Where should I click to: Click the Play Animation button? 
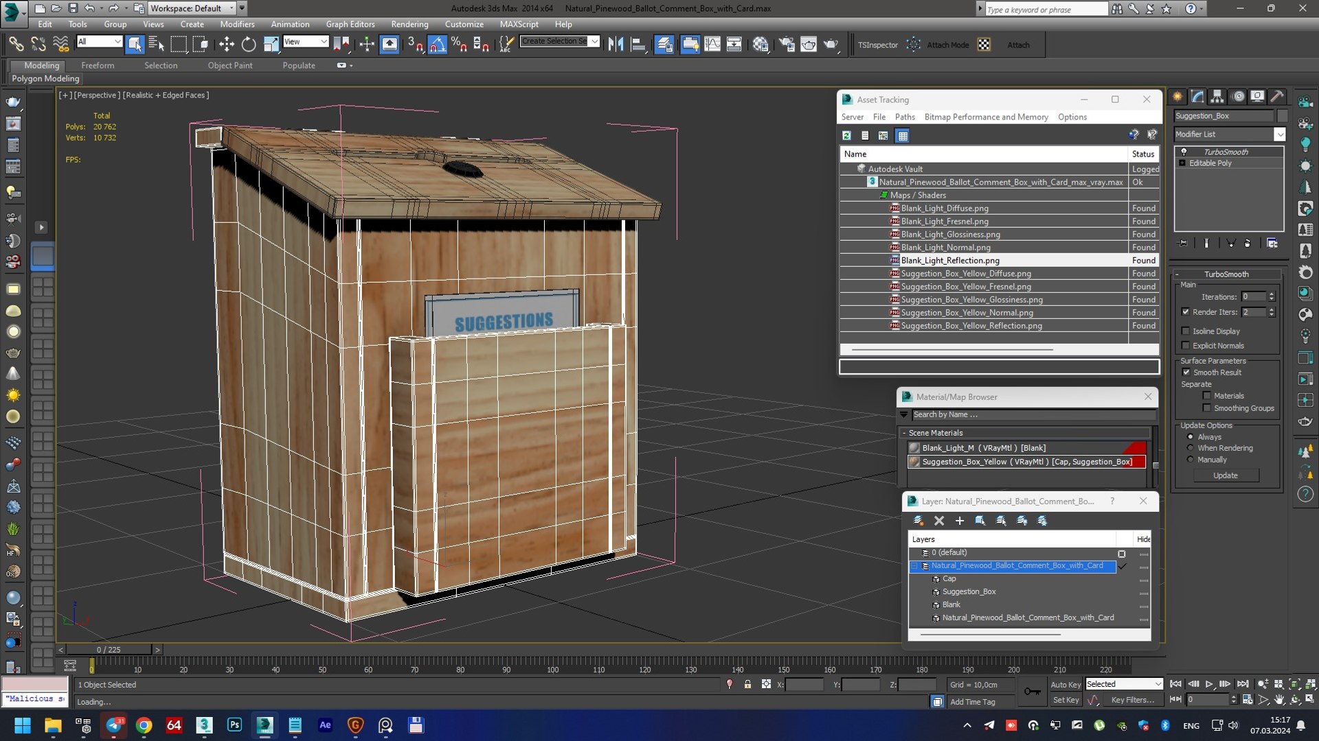click(x=1209, y=684)
